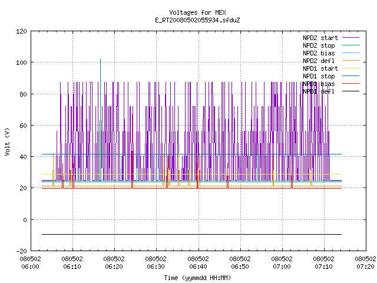Click the 'NPD1 bias' legend label
The width and height of the screenshot is (377, 283).
click(319, 84)
